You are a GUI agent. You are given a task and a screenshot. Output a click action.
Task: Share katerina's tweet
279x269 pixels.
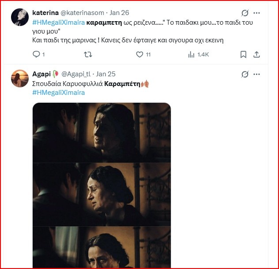256,54
